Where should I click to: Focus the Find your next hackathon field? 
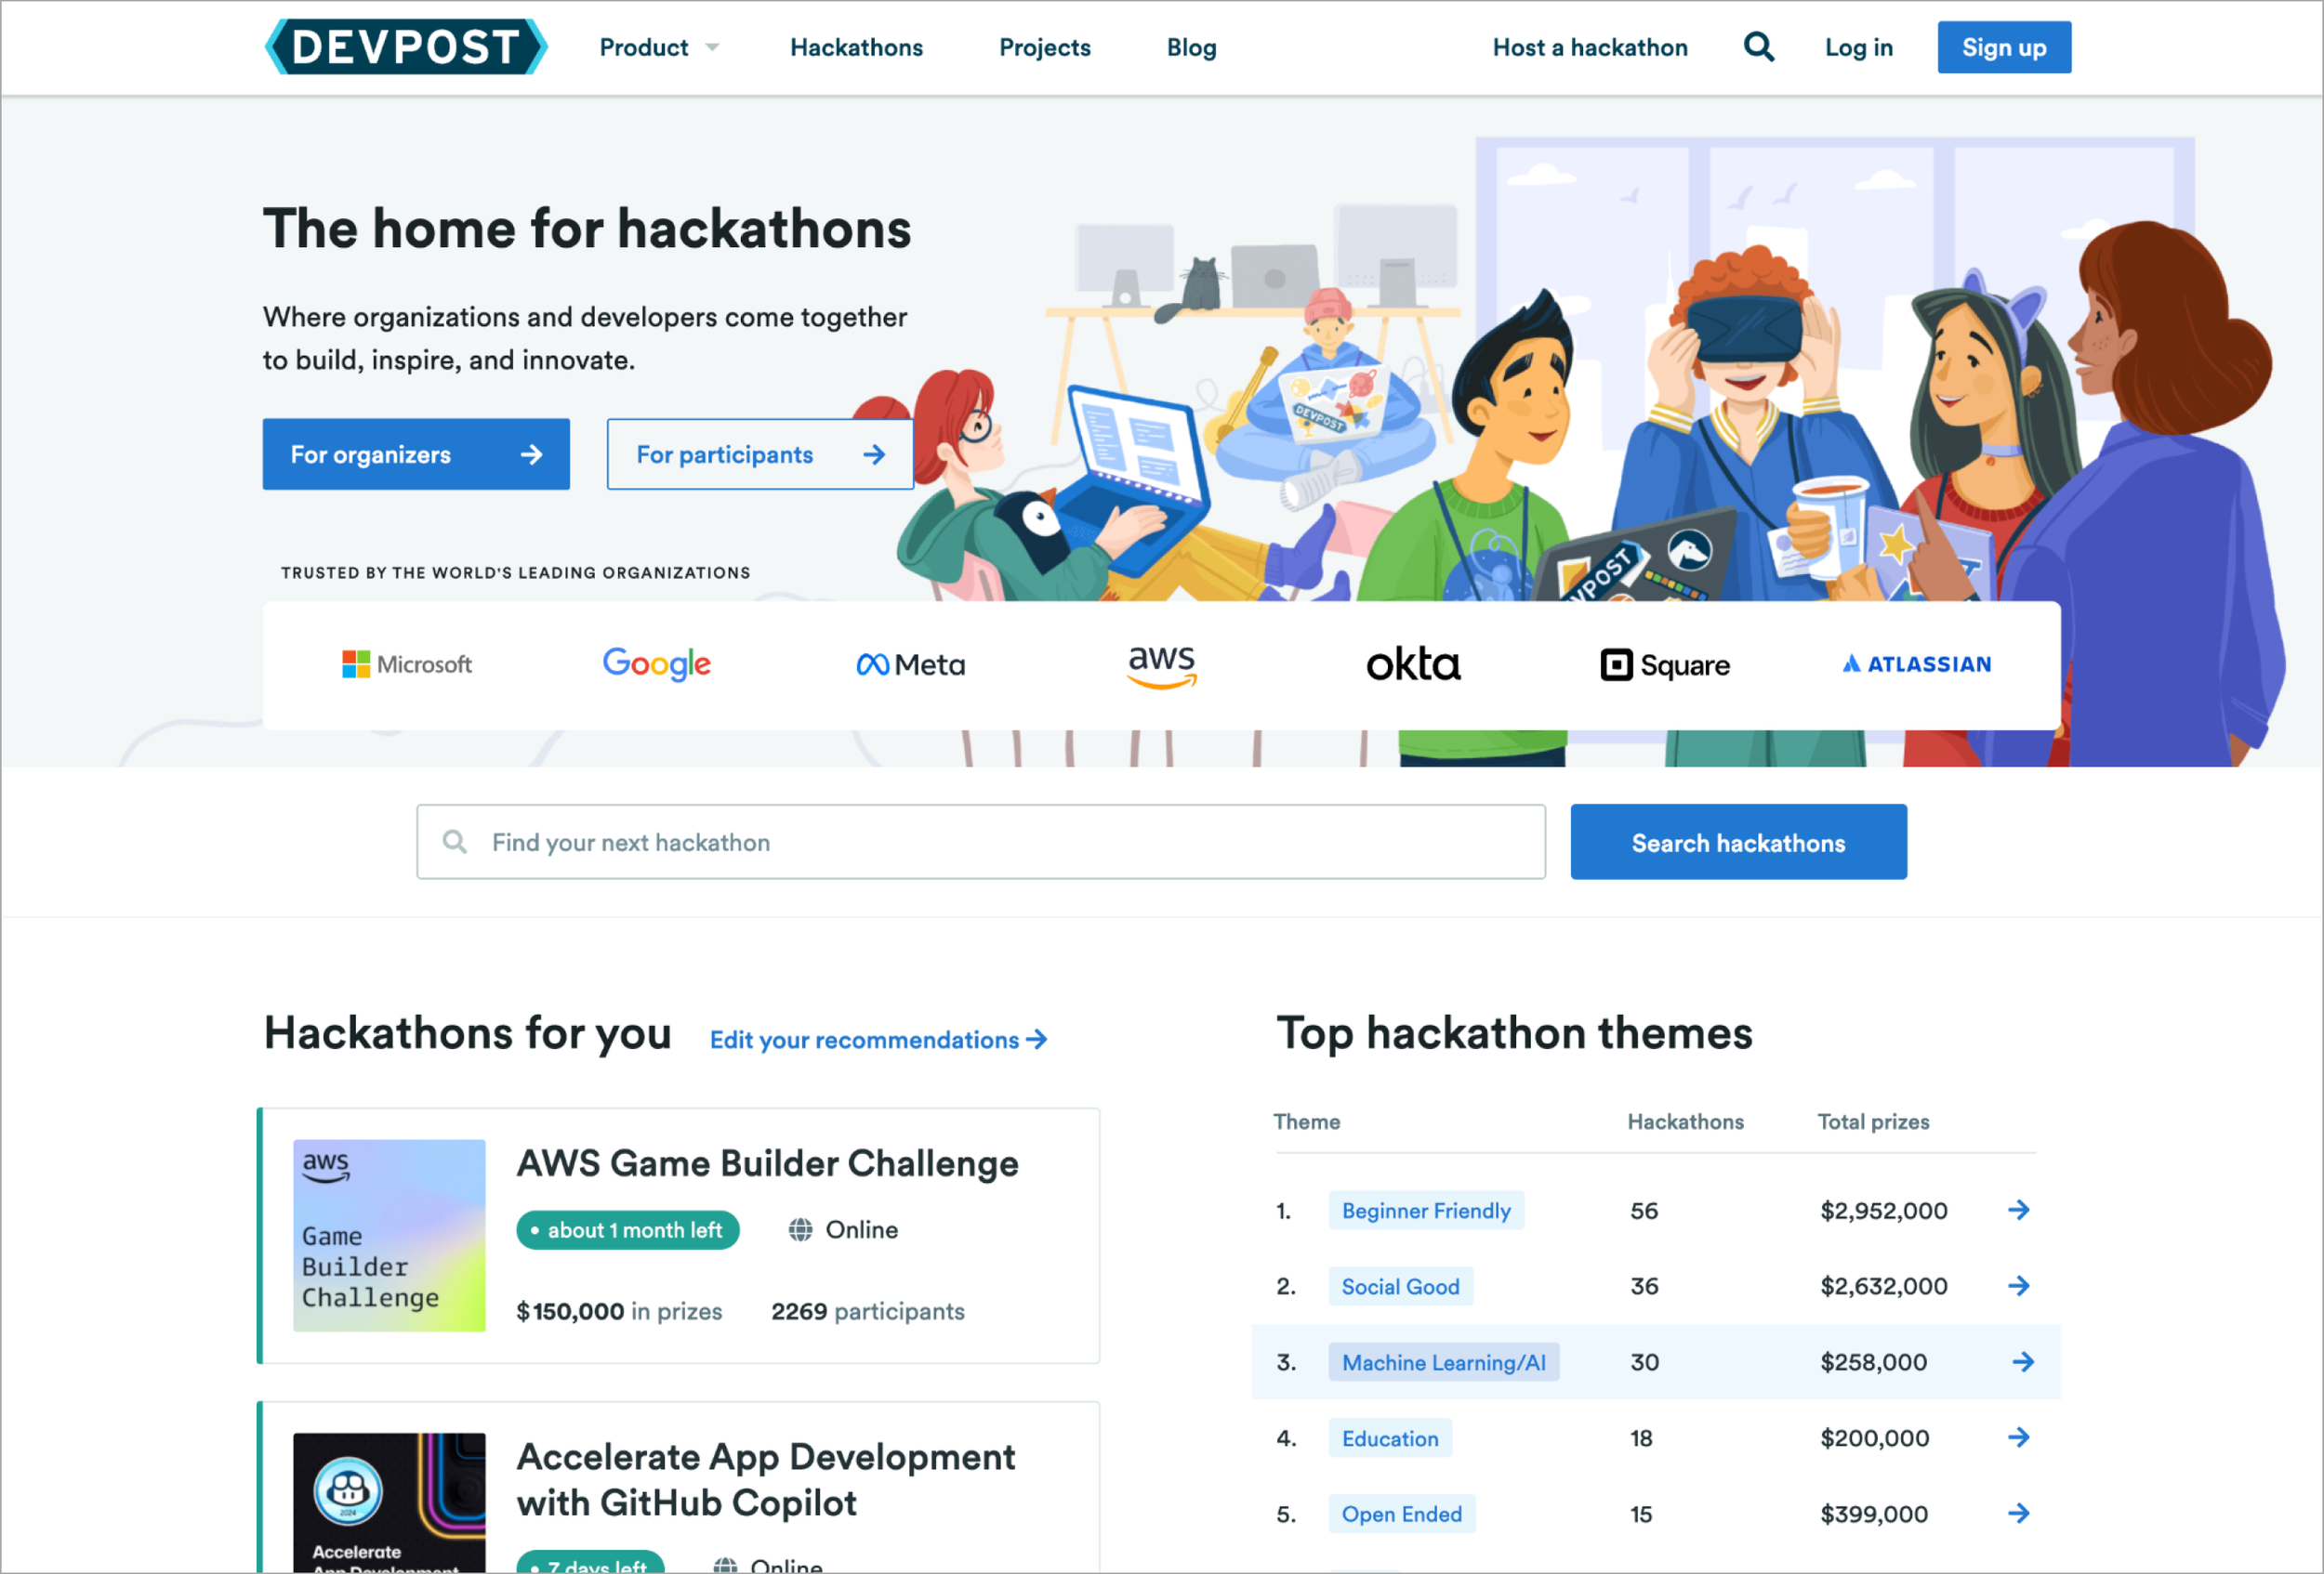click(x=981, y=843)
